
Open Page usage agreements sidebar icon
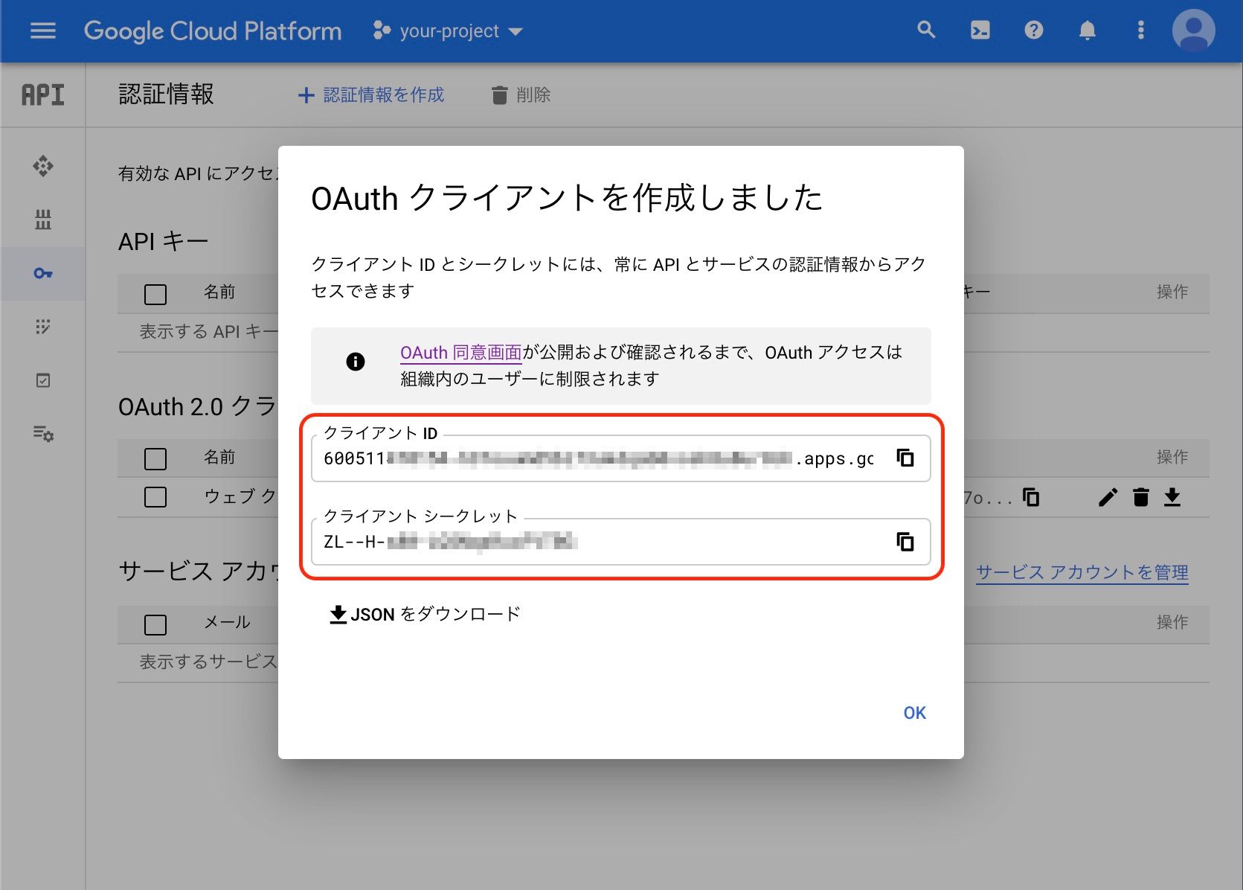pos(43,433)
